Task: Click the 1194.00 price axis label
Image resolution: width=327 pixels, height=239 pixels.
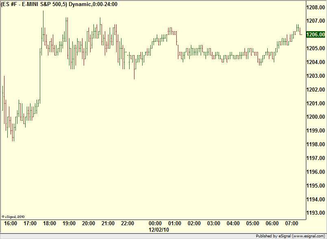Action: coord(316,199)
